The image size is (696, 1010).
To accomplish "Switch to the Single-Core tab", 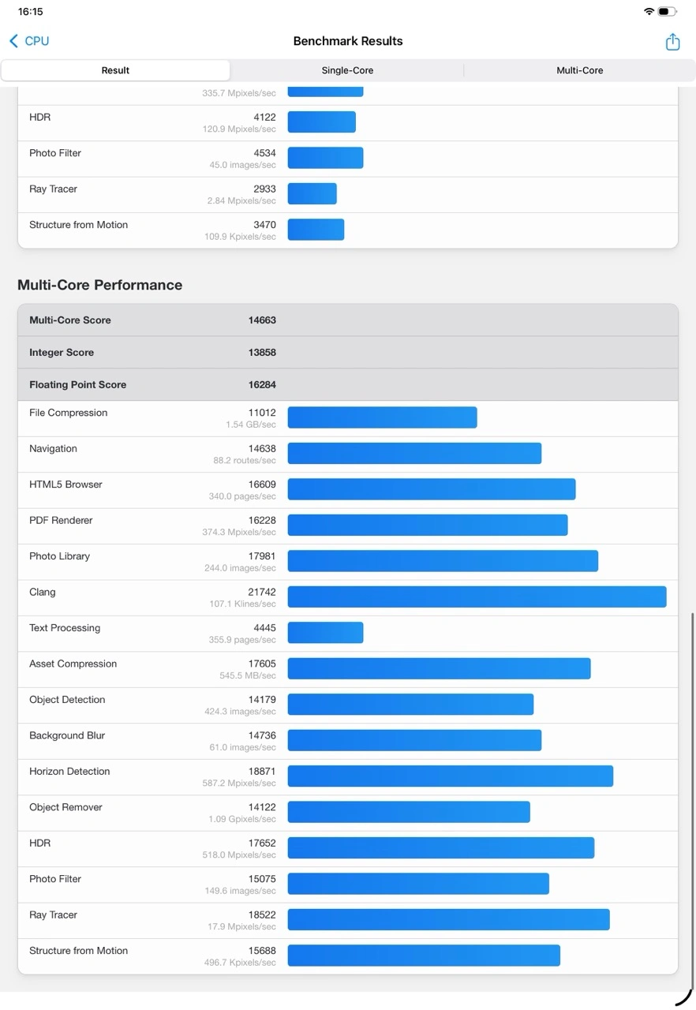I will pyautogui.click(x=347, y=70).
